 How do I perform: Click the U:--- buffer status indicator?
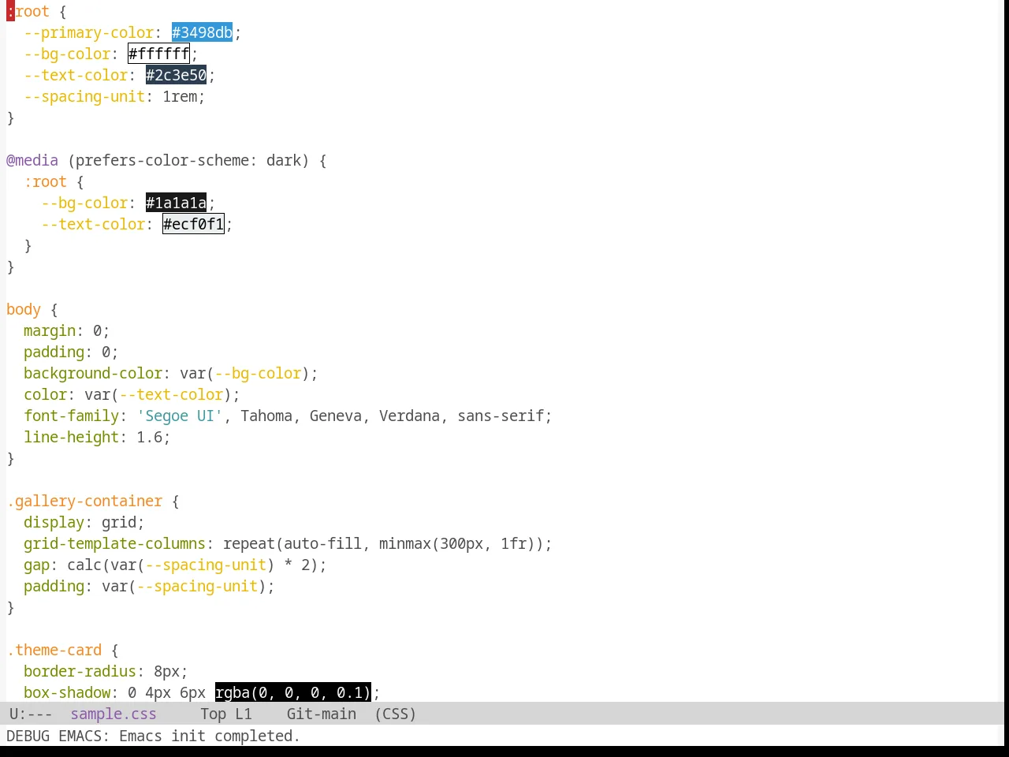tap(31, 714)
